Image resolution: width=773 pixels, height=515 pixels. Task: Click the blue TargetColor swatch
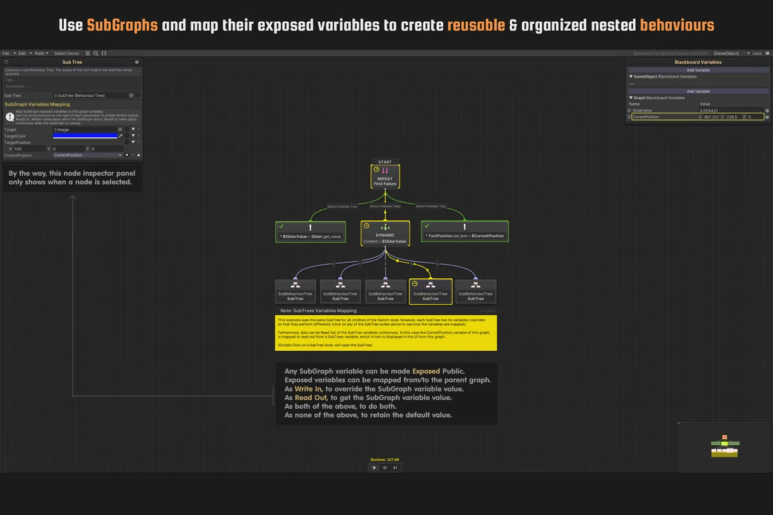(85, 136)
